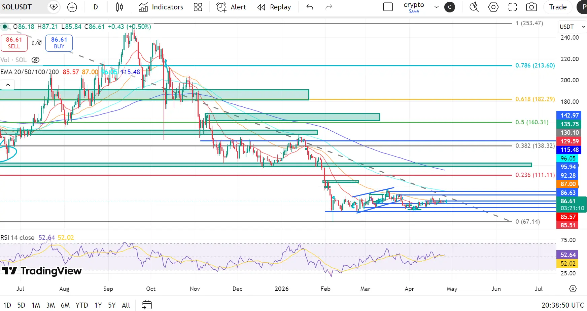Collapse the indicator legend with the chevron

[x=8, y=85]
